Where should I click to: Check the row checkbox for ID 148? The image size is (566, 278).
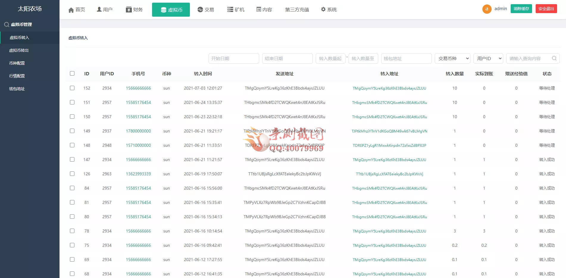[x=72, y=145]
